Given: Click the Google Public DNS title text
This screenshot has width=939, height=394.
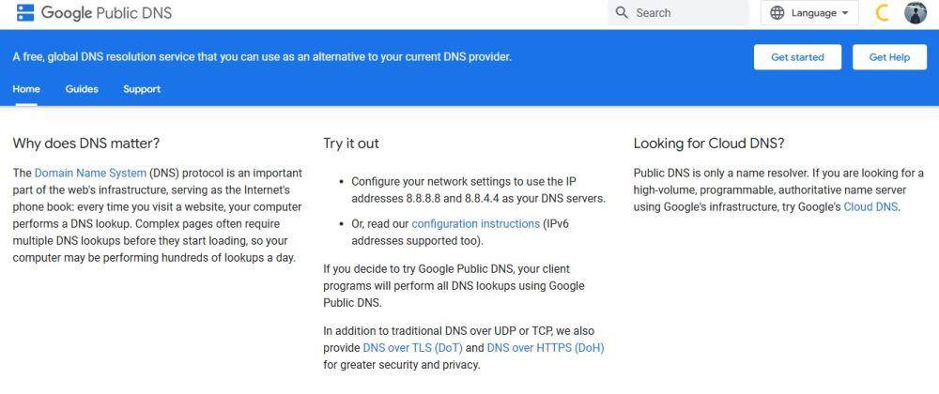Looking at the screenshot, I should click(x=107, y=12).
